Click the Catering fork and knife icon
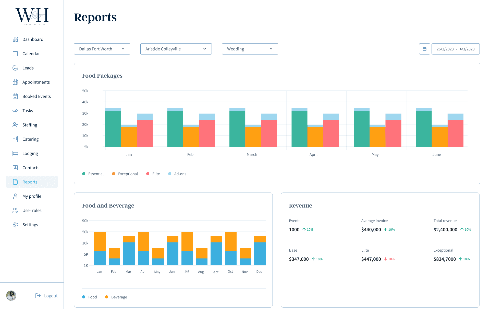The height and width of the screenshot is (316, 490). 15,139
